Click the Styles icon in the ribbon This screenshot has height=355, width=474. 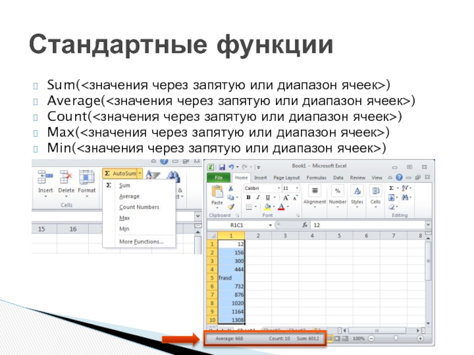pos(357,193)
